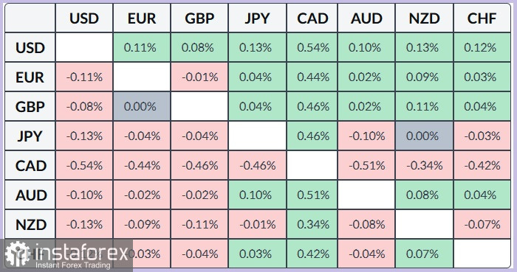Click the CAD row header label
The height and width of the screenshot is (272, 517).
[x=31, y=165]
